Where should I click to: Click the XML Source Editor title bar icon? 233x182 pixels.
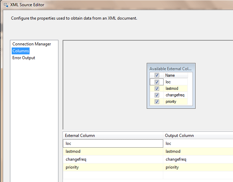coord(6,5)
